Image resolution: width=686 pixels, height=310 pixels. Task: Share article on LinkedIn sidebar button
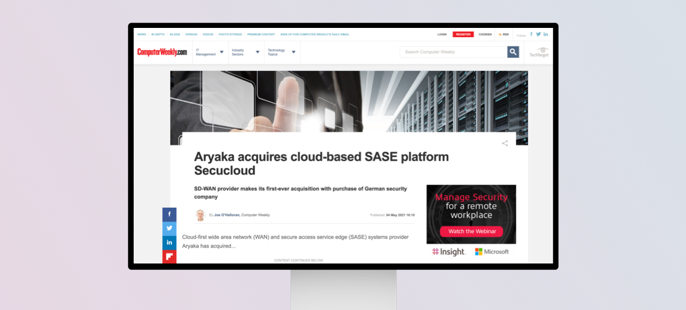click(169, 243)
